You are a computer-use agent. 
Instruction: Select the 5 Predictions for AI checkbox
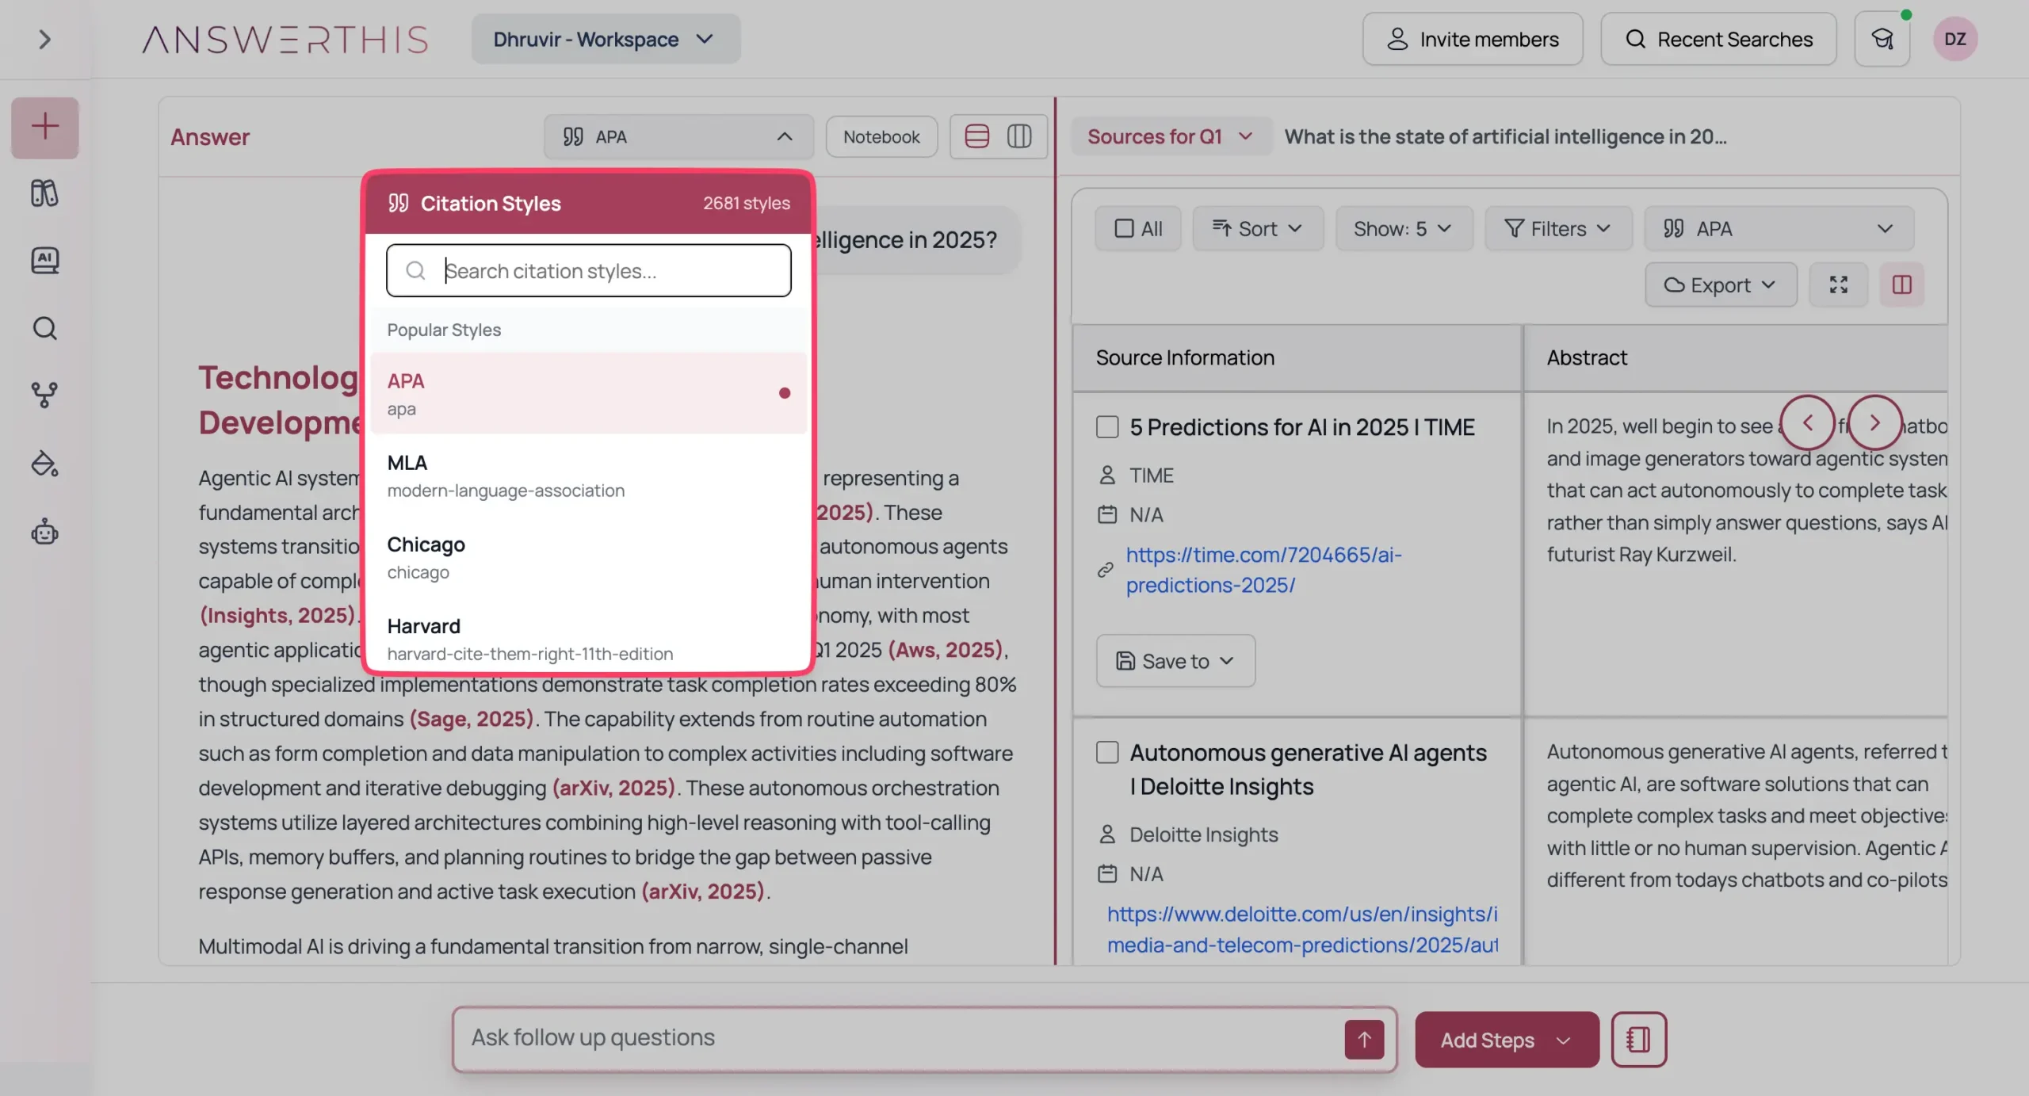point(1106,426)
